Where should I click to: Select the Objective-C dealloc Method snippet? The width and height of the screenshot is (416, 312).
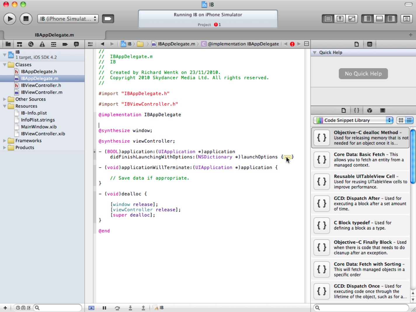pos(361,138)
